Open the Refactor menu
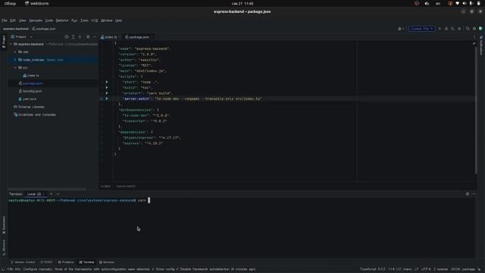 click(x=62, y=20)
